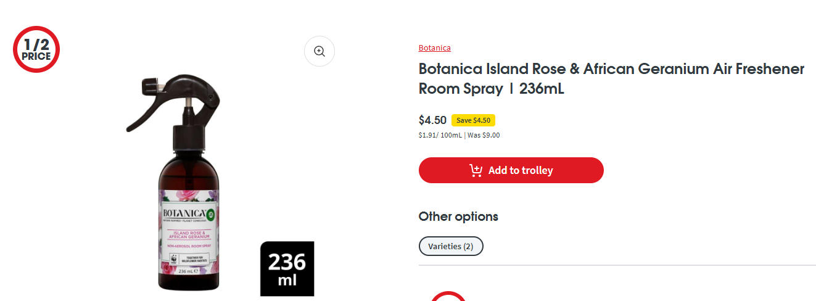Click the magnifier zoom icon above the image
816x301 pixels.
coord(319,51)
